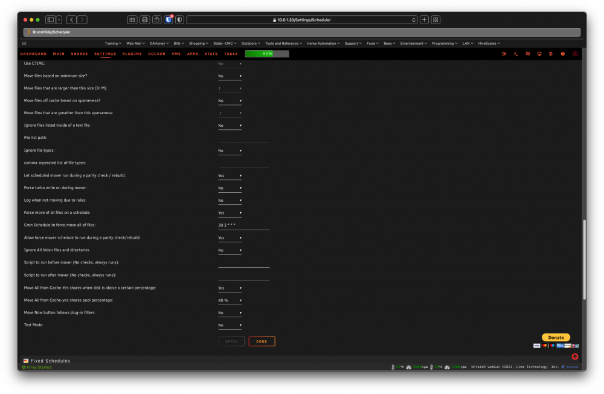The height and width of the screenshot is (394, 604).
Task: Open the 'manual' link in footer
Action: (573, 367)
